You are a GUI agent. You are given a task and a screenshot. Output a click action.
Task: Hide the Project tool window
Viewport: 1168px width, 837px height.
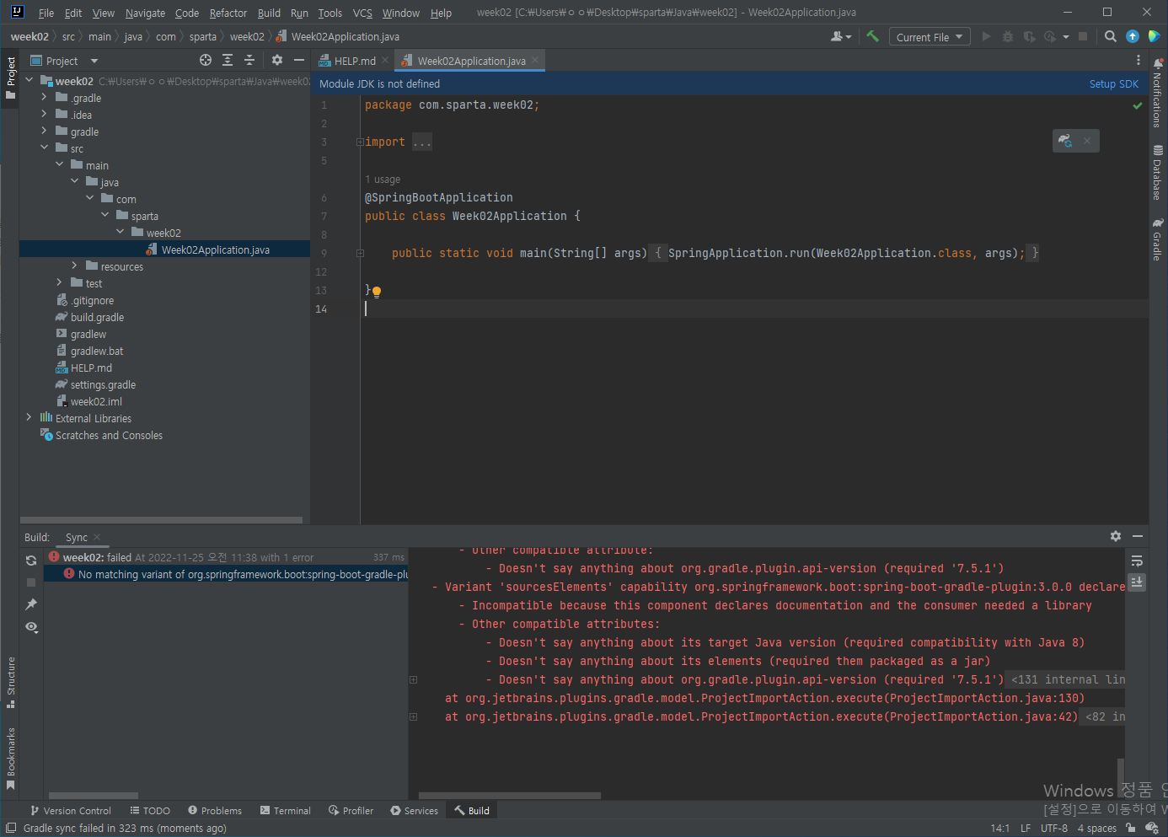[x=298, y=60]
